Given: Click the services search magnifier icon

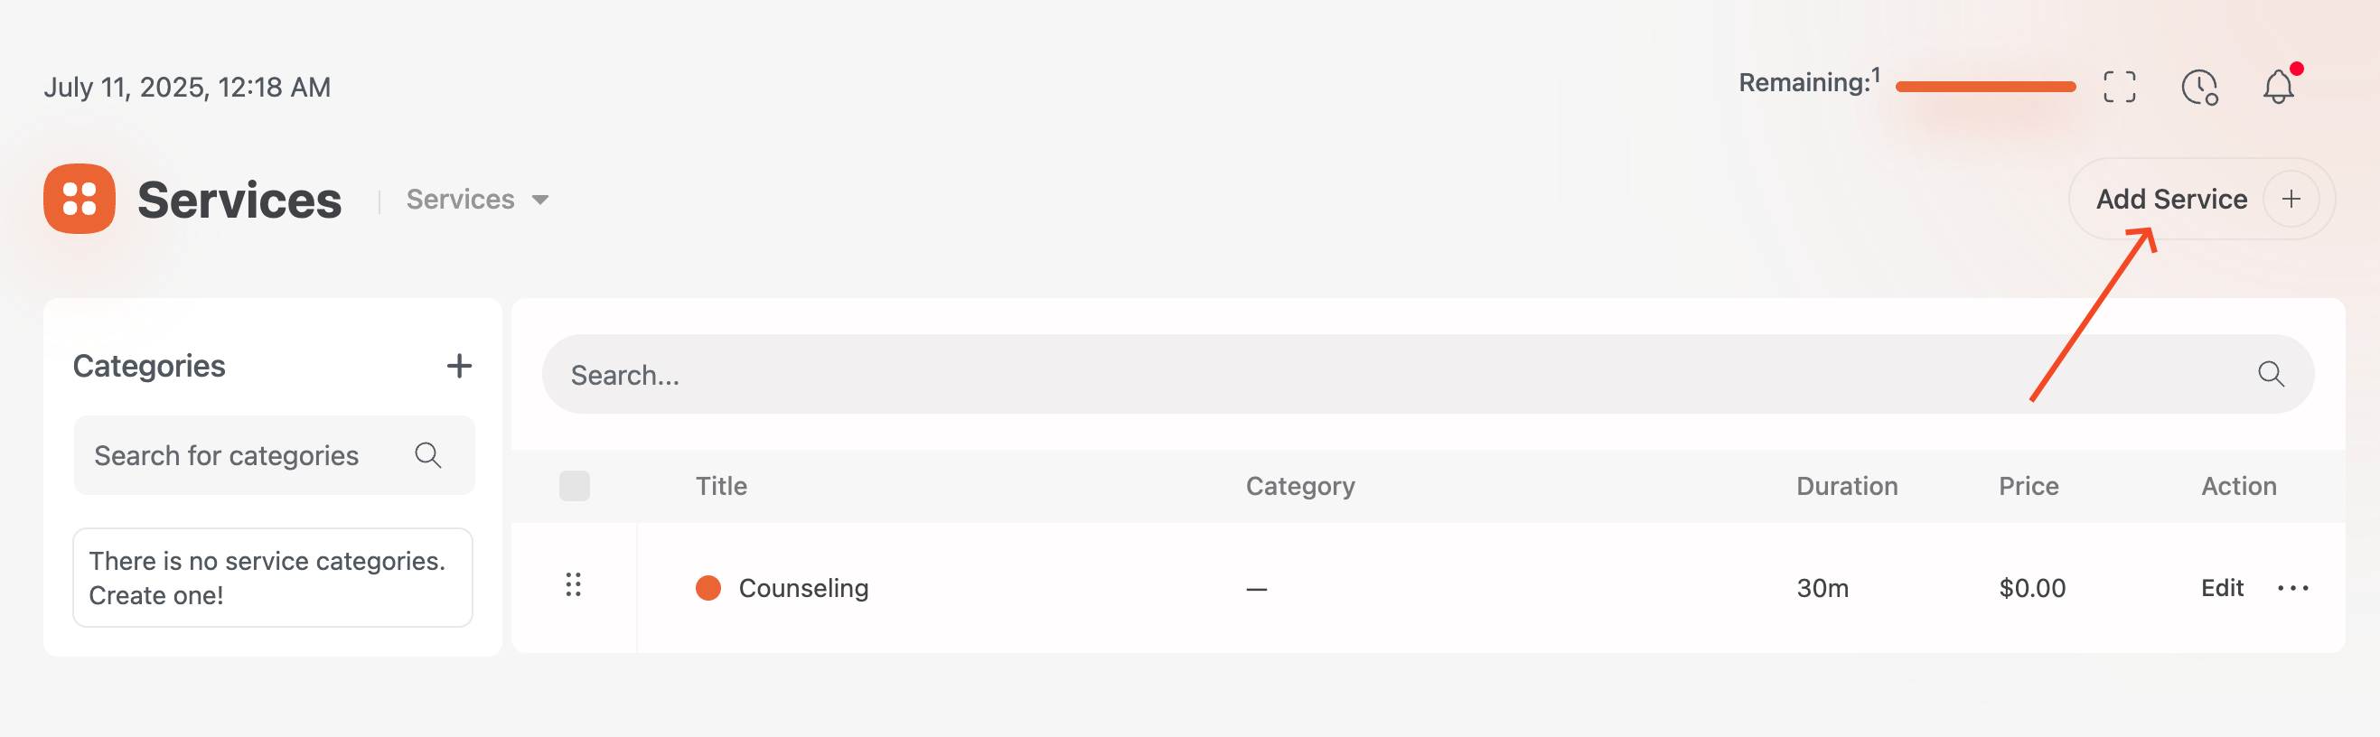Looking at the screenshot, I should [x=2271, y=374].
